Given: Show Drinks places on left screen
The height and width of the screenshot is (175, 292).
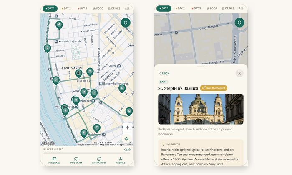Looking at the screenshot, I should pyautogui.click(x=114, y=9).
